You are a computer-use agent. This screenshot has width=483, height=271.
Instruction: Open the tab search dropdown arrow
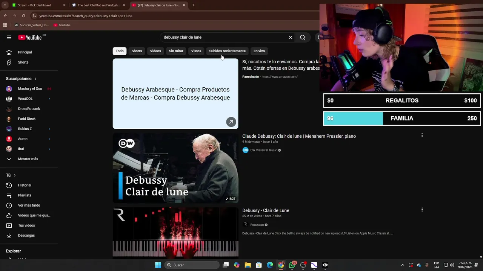pyautogui.click(x=5, y=5)
